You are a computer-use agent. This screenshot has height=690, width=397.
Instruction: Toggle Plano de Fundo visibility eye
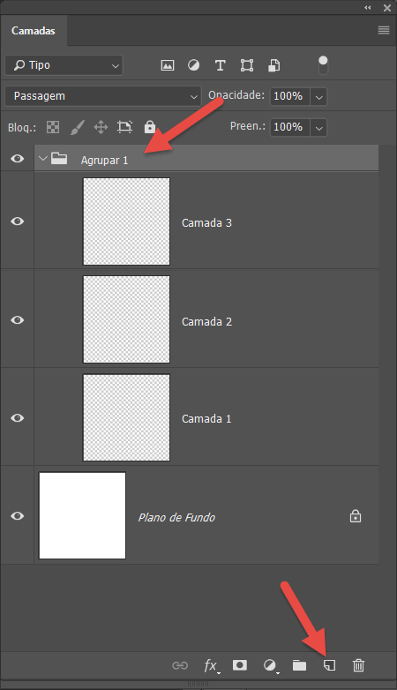pyautogui.click(x=17, y=516)
